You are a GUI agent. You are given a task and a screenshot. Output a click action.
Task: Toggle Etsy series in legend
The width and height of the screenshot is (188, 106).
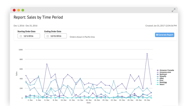coord(160,80)
